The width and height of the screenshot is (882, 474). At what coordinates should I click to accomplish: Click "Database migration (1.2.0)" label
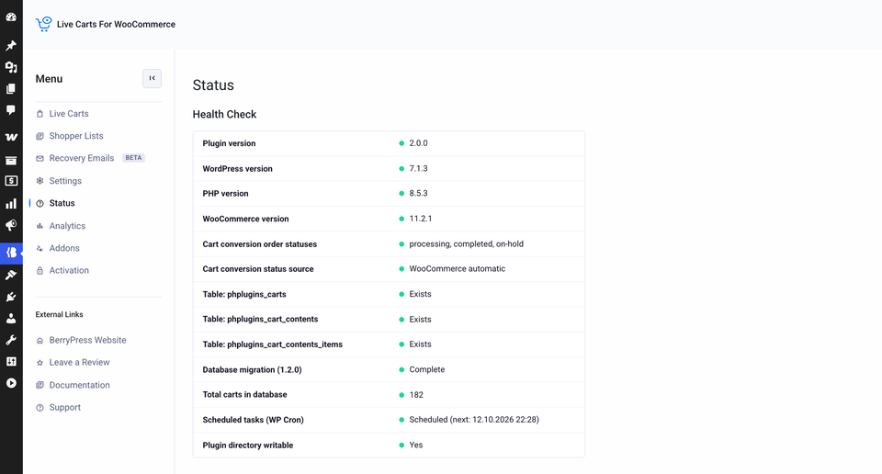pos(252,370)
